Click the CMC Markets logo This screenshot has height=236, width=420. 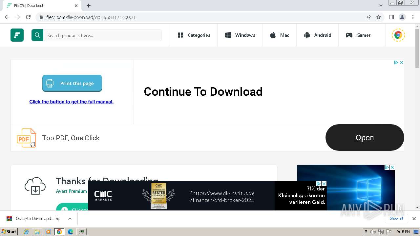coord(103,196)
